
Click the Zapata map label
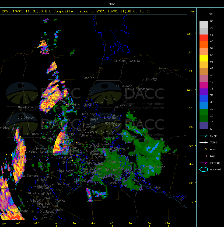[60, 201]
